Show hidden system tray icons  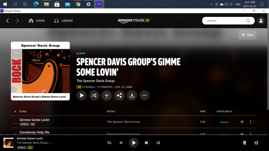pos(211,4)
